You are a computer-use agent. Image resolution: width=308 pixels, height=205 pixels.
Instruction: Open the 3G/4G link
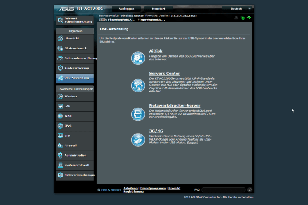pos(156,131)
